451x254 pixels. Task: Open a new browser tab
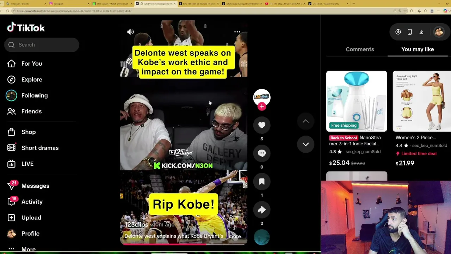[354, 4]
